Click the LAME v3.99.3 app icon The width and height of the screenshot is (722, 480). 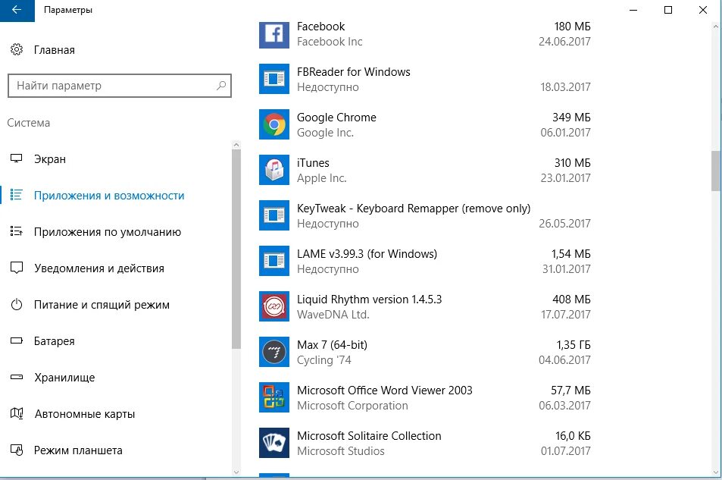(x=274, y=261)
